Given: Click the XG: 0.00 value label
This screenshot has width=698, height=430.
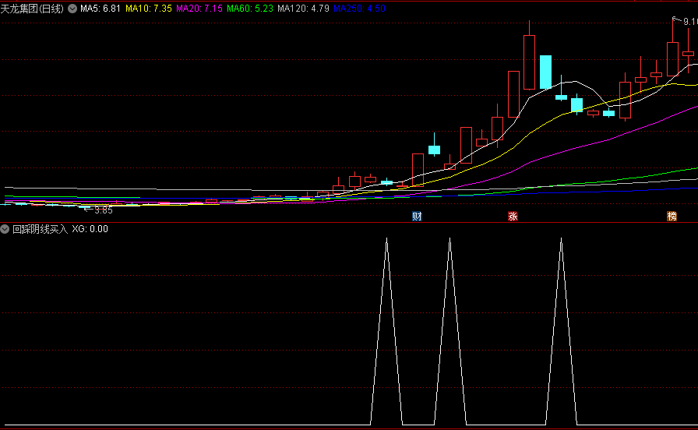Looking at the screenshot, I should point(90,229).
